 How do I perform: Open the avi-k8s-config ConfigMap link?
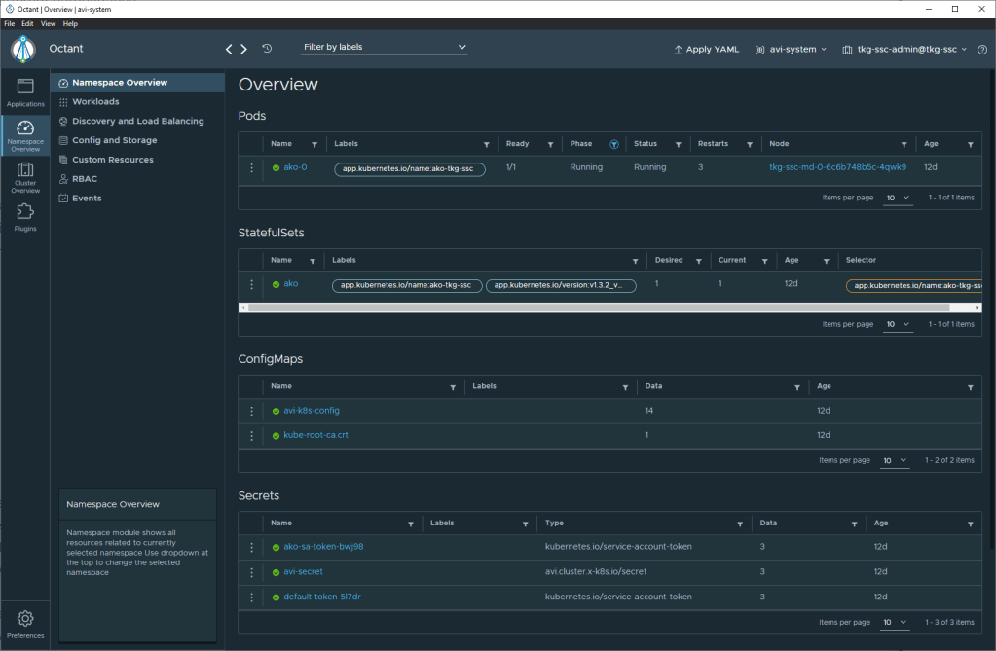[311, 411]
